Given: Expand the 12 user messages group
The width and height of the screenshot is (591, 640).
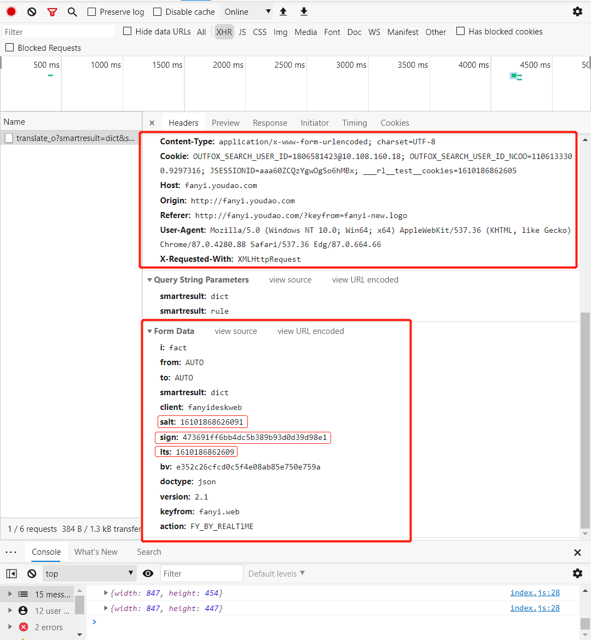Looking at the screenshot, I should 10,610.
